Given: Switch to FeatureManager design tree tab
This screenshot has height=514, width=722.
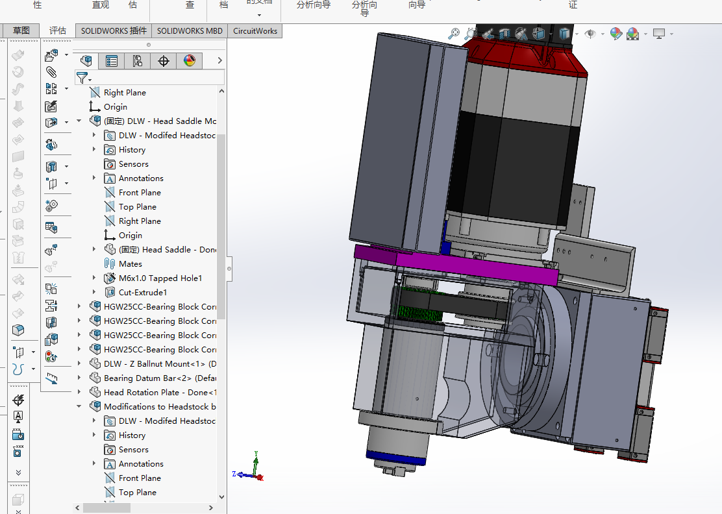Looking at the screenshot, I should tap(86, 61).
